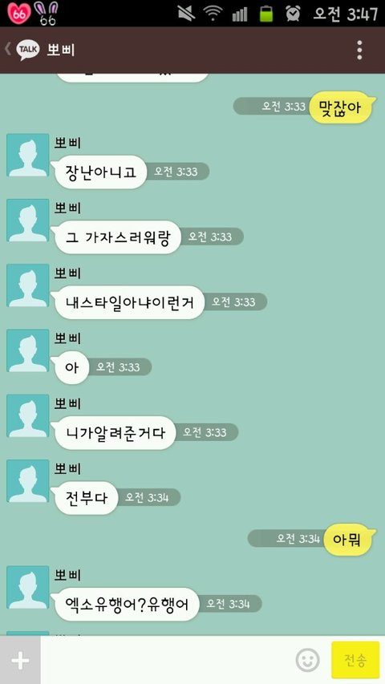Tap the back arrow beside TALK logo
Screen dimensions: 385x684
pos(8,49)
